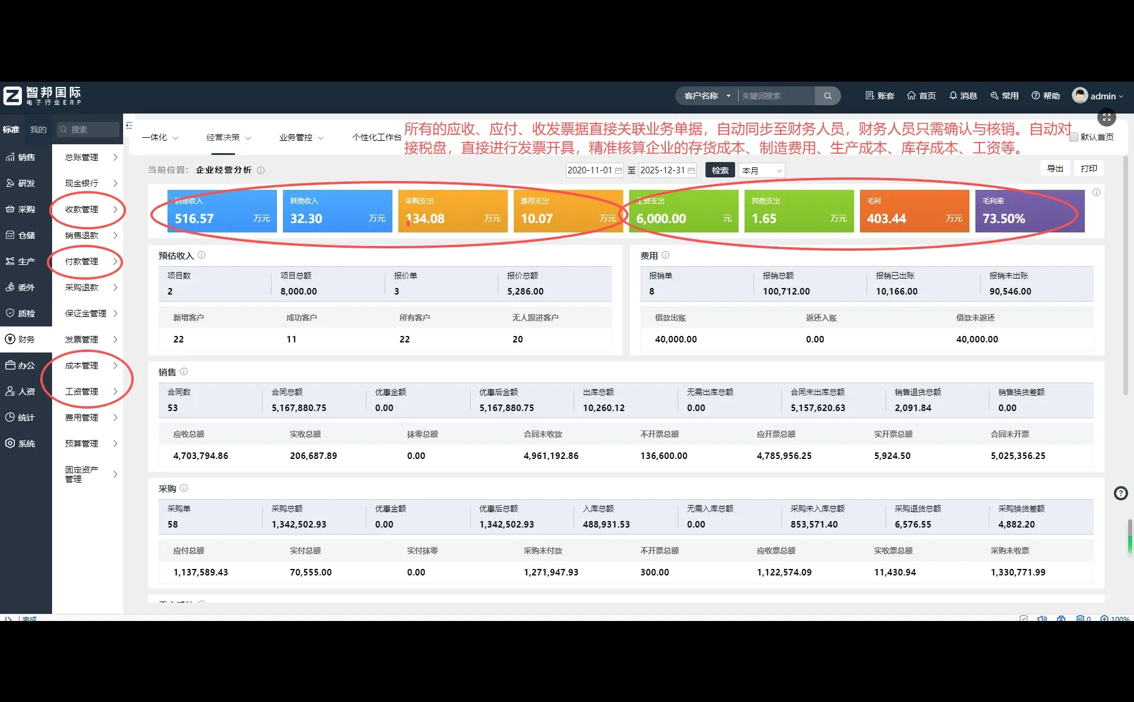Viewport: 1134px width, 702px height.
Task: Enable the 默认首页 checkbox
Action: pyautogui.click(x=1074, y=137)
